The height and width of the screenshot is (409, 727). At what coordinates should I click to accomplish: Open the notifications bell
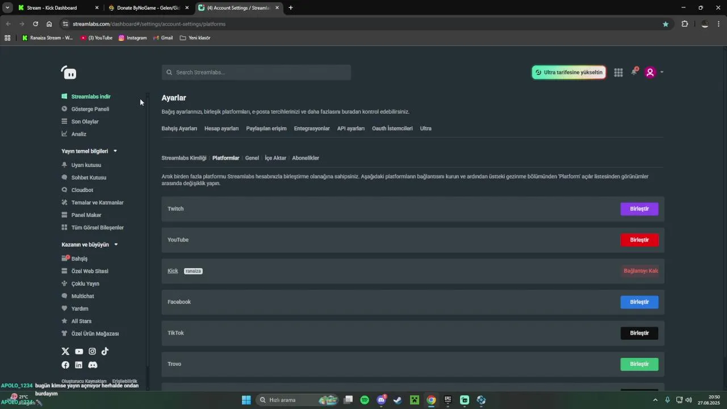click(634, 72)
